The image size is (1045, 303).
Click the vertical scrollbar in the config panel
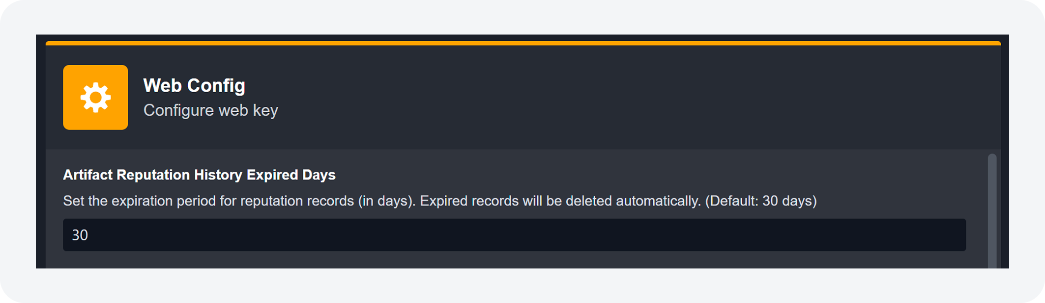pyautogui.click(x=992, y=211)
